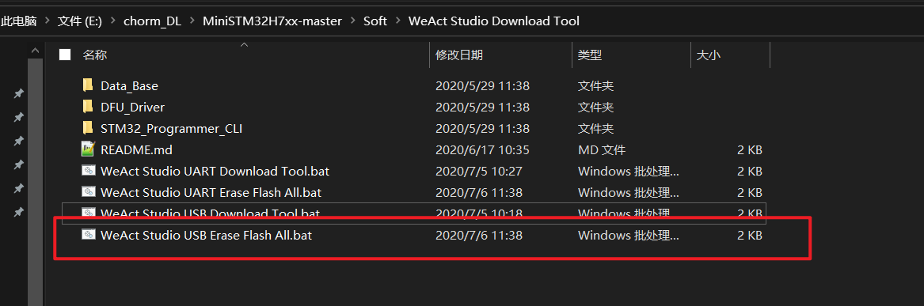Screen dimensions: 924x306
Task: Select WeAct Studio UART Download Tool.bat
Action: pos(215,172)
